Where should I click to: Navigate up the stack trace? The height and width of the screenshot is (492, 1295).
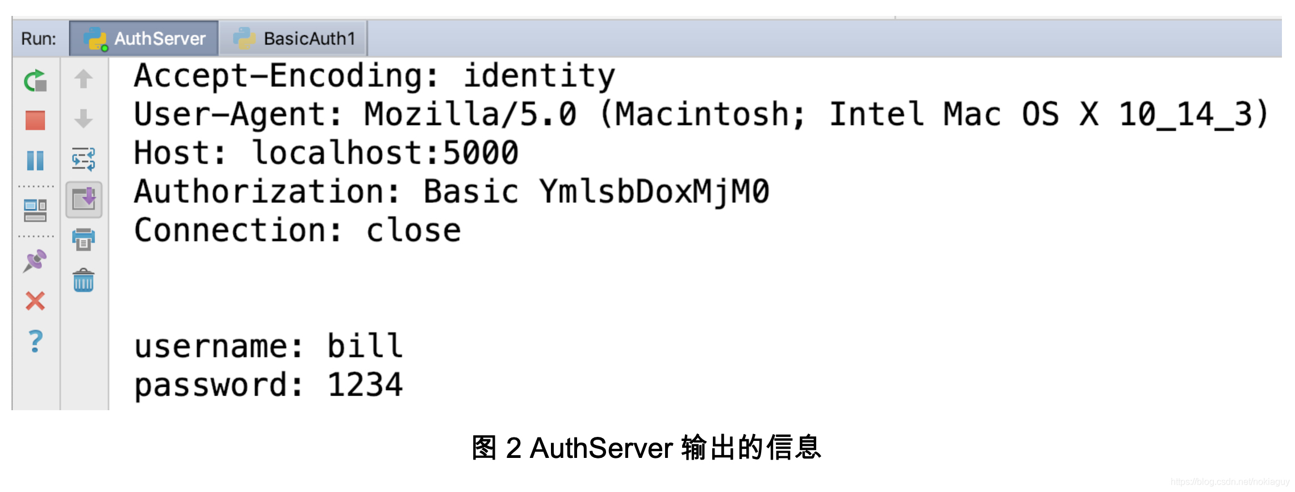click(83, 78)
